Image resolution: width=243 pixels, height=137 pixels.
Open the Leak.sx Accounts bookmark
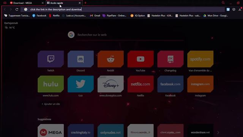[x=74, y=16]
